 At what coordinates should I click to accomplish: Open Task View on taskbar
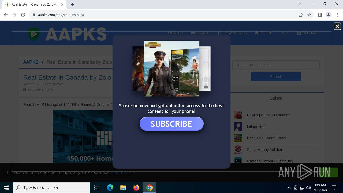coord(96,188)
